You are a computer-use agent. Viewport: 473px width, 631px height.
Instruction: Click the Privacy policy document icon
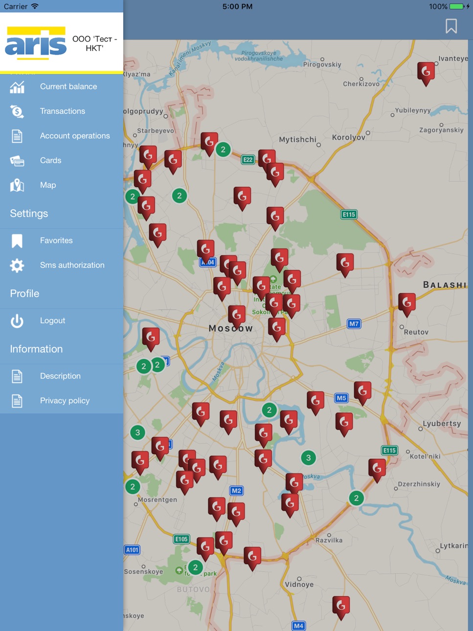17,401
